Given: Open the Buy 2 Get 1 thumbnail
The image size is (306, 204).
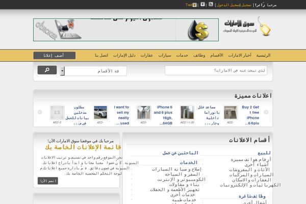Looking at the screenshot, I should click(x=231, y=112).
